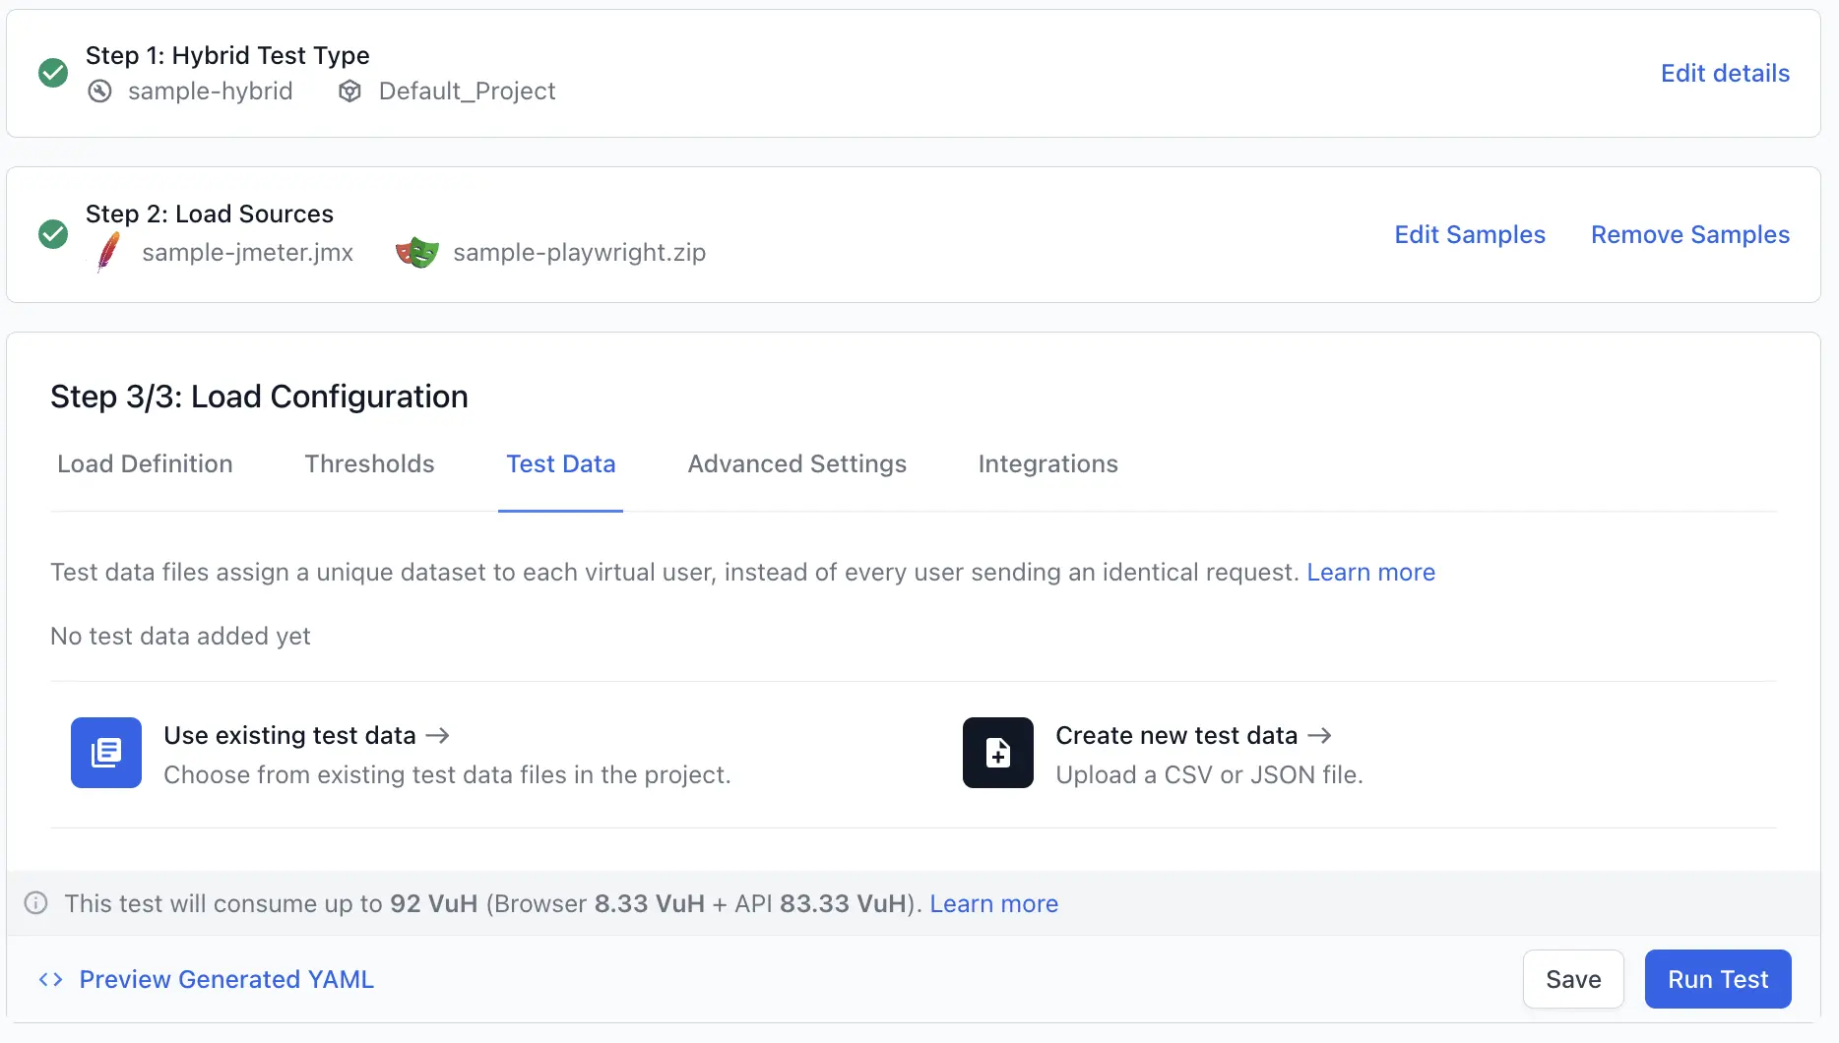Go to the Advanced Settings tab
1839x1043 pixels.
pyautogui.click(x=796, y=463)
